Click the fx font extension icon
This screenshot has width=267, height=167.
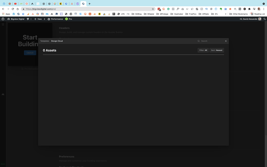pos(178,9)
